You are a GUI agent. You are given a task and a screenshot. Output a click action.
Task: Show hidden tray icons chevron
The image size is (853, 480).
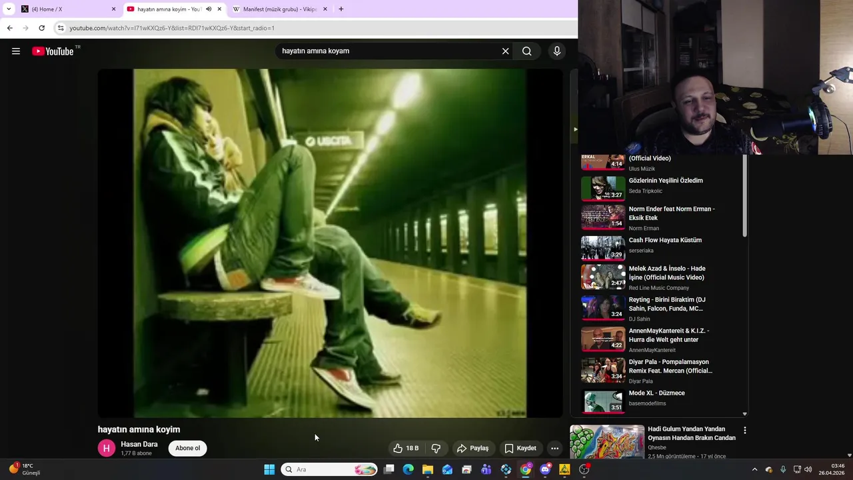[x=754, y=469]
